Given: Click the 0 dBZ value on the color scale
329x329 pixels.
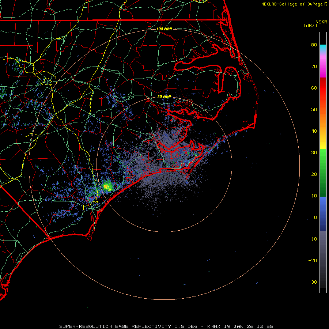Looking at the screenshot, I should 315,218.
